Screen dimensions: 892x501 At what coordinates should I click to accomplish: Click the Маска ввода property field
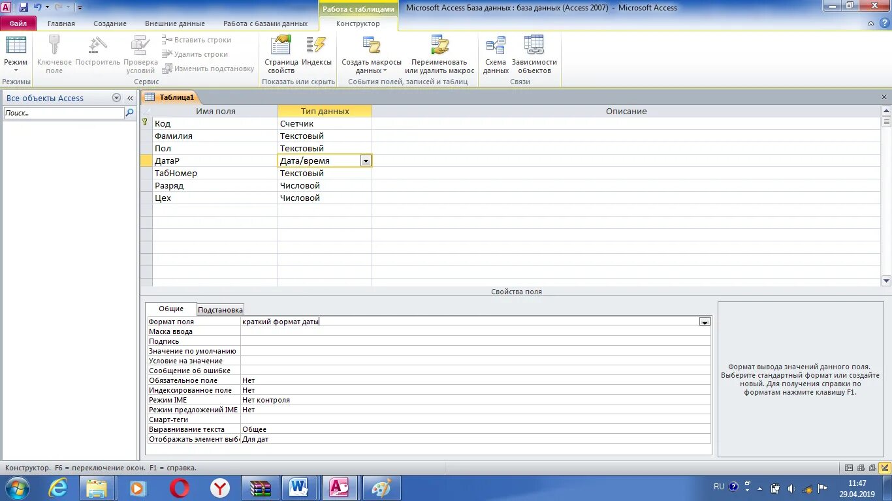click(475, 331)
